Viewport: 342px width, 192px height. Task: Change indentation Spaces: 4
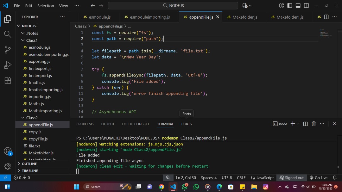point(209,178)
